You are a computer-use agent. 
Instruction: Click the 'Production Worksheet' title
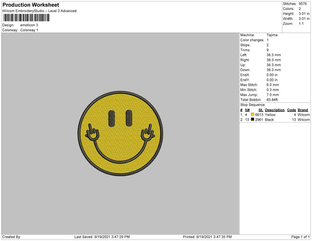(31, 5)
